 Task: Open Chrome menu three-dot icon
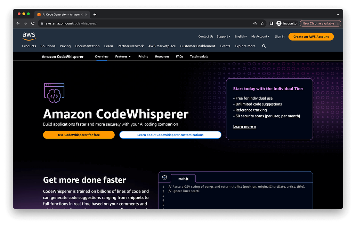(x=338, y=23)
